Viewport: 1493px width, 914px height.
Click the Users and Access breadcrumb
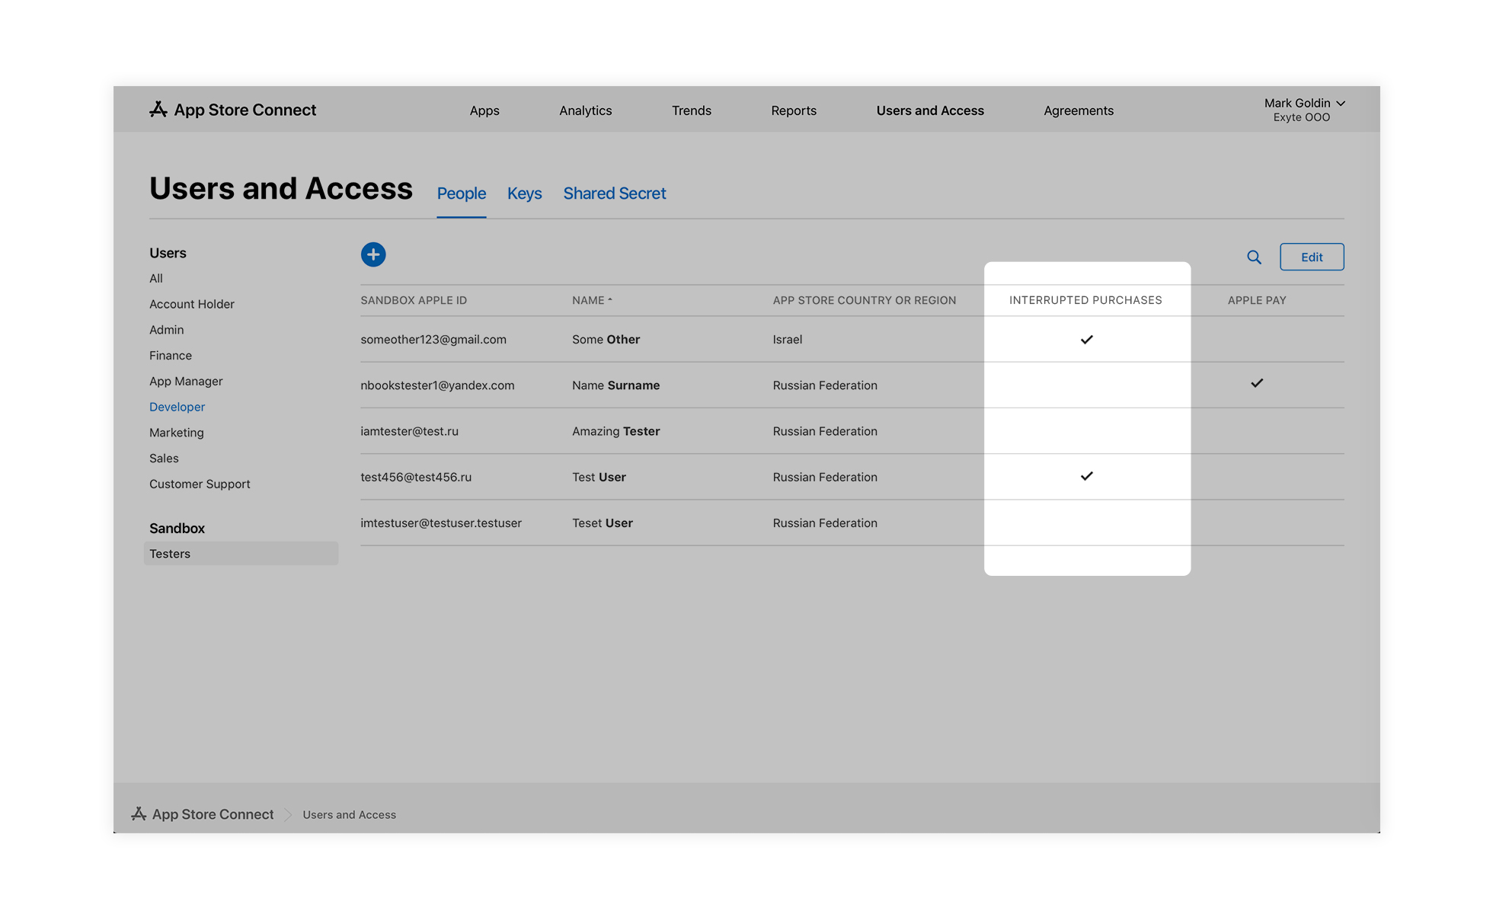(350, 815)
